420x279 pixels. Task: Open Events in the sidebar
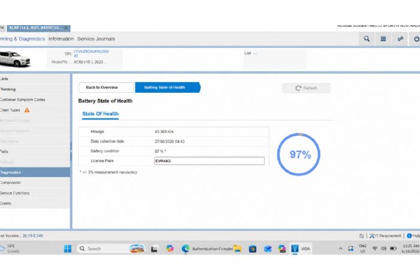35,204
